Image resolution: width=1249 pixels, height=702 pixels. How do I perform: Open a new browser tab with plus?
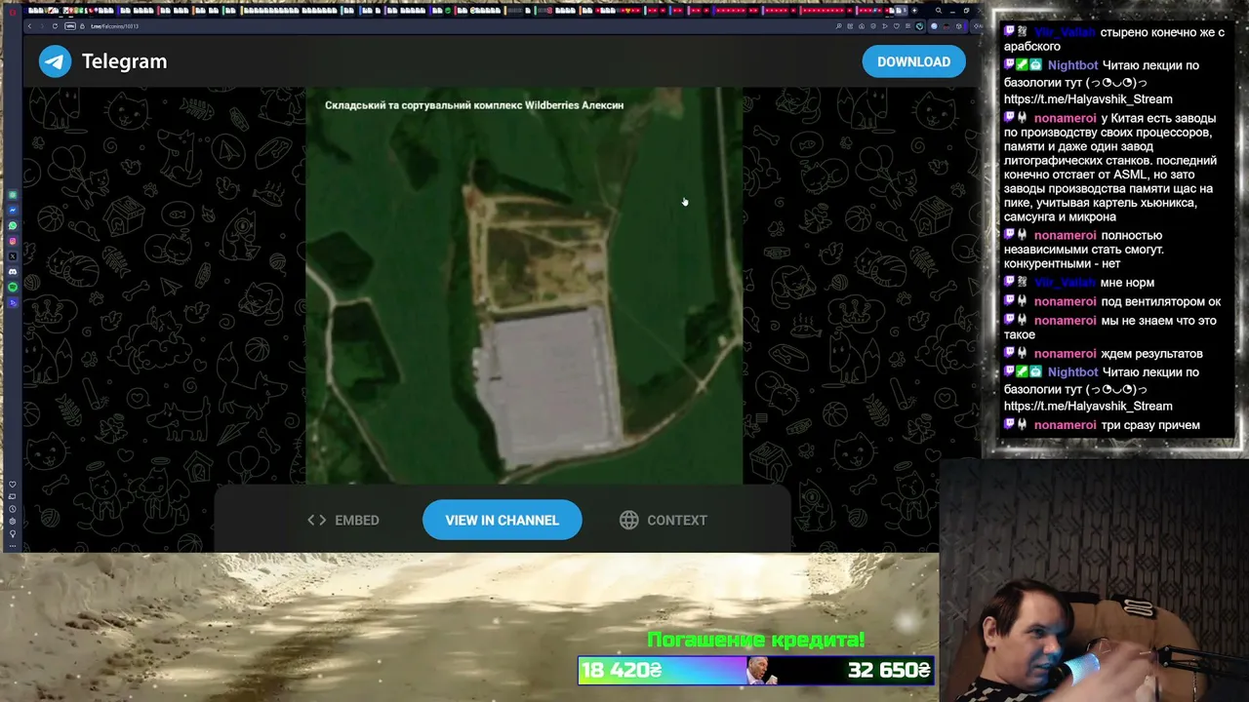[x=915, y=11]
